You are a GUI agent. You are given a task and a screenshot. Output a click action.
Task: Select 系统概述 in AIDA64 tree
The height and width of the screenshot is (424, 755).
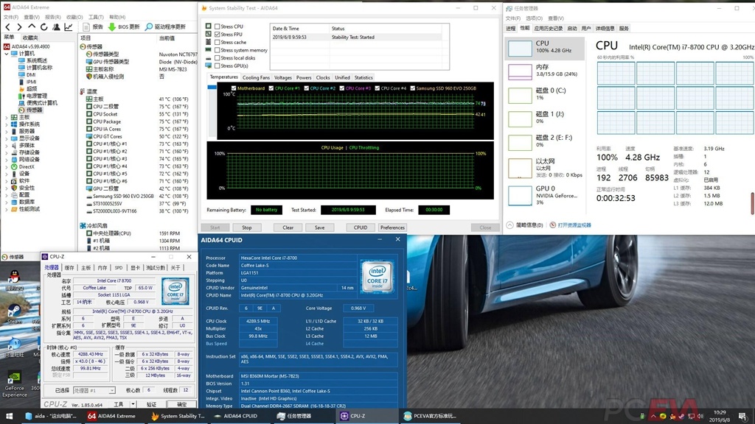click(32, 60)
